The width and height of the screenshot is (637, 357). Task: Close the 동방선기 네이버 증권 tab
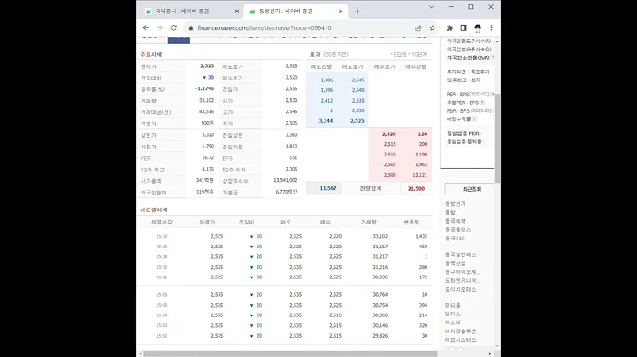pos(341,11)
